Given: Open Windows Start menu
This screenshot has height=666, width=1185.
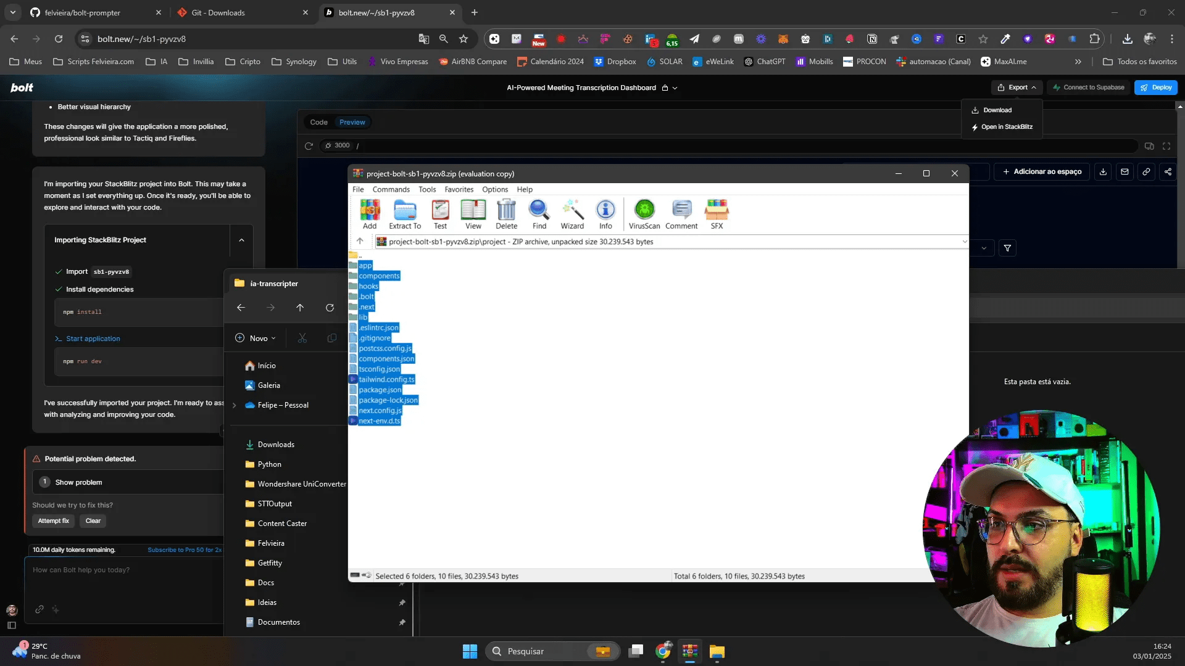Looking at the screenshot, I should pyautogui.click(x=470, y=651).
